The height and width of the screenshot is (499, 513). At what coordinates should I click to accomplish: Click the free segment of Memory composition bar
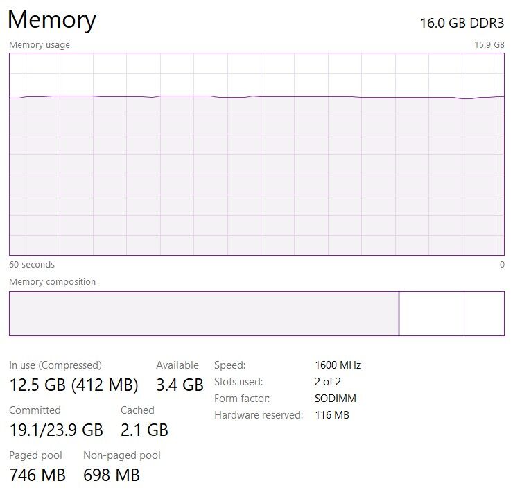point(484,313)
